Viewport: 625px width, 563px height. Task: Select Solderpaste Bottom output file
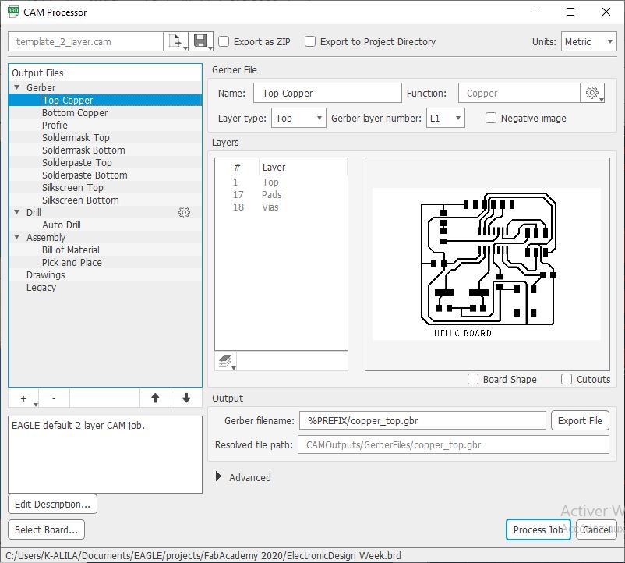[105, 175]
